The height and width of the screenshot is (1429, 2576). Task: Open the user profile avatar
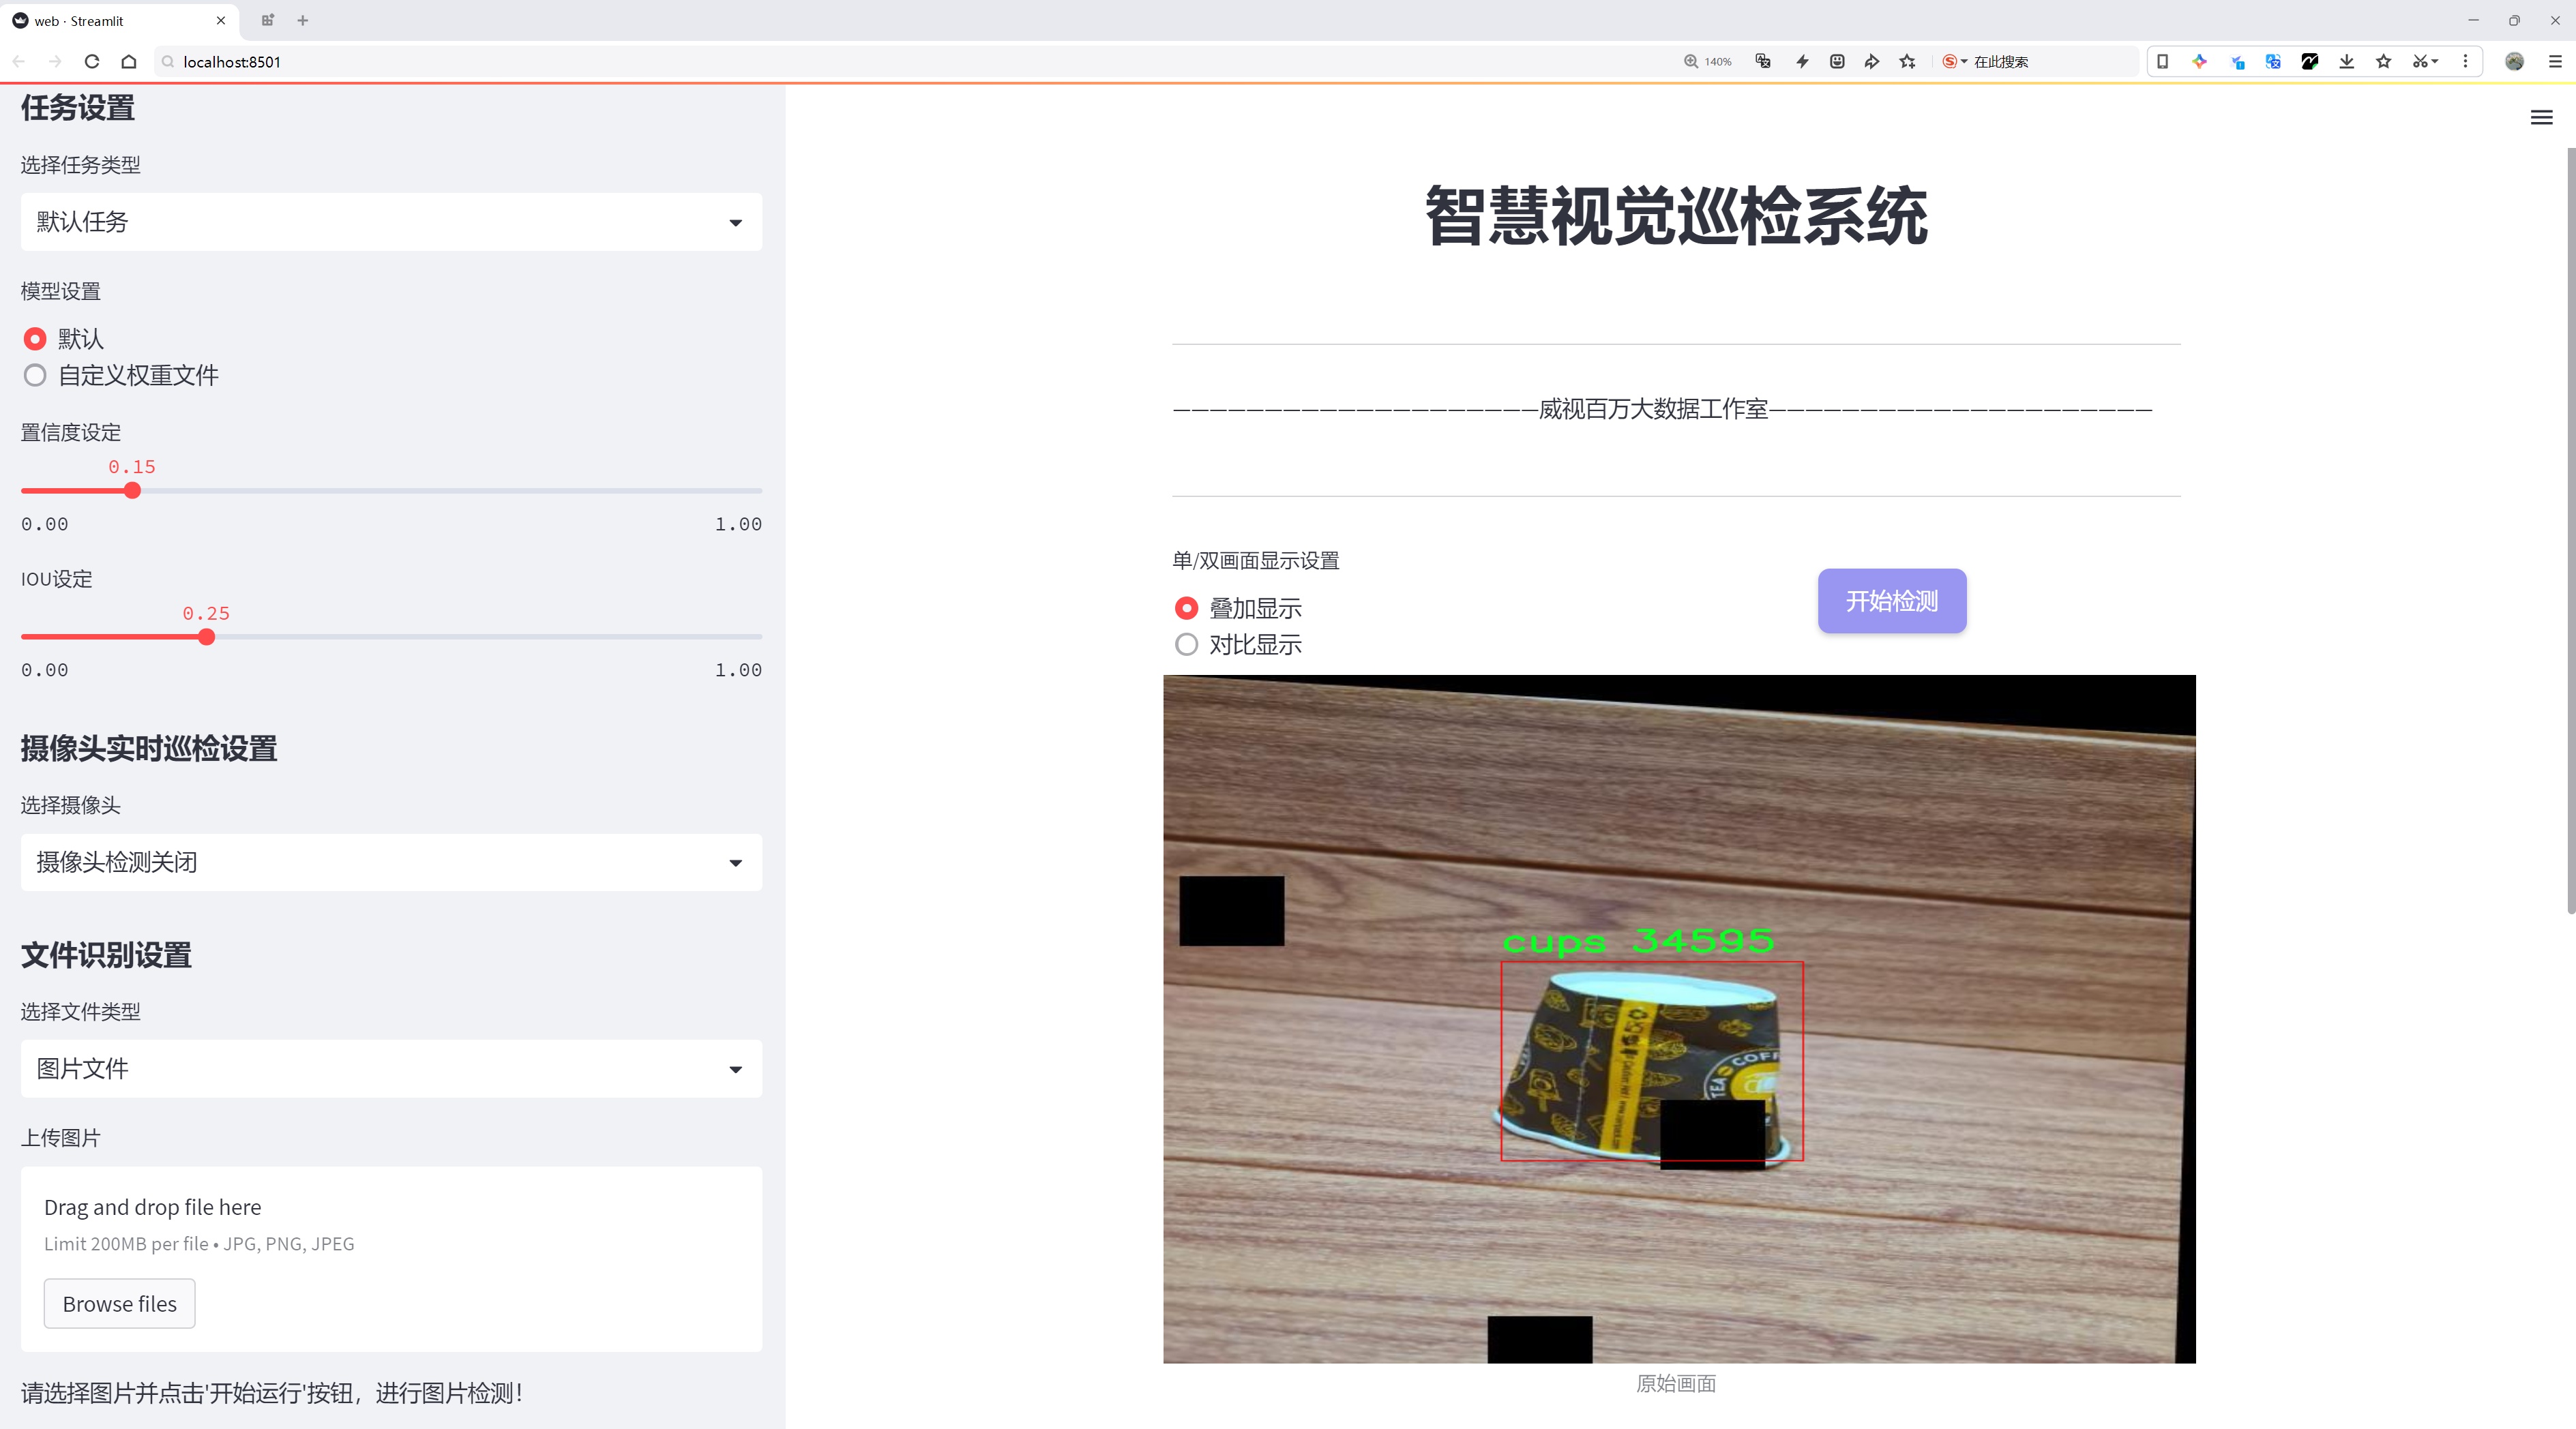[2514, 62]
